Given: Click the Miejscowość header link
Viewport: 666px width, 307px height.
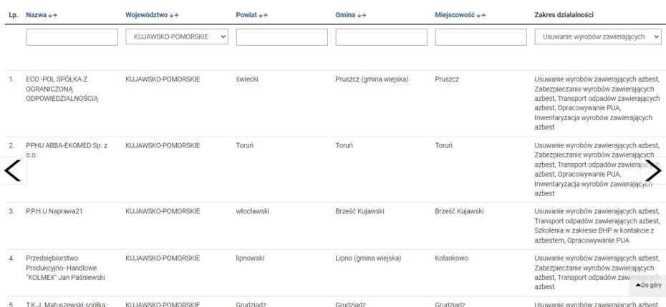Looking at the screenshot, I should pos(454,15).
